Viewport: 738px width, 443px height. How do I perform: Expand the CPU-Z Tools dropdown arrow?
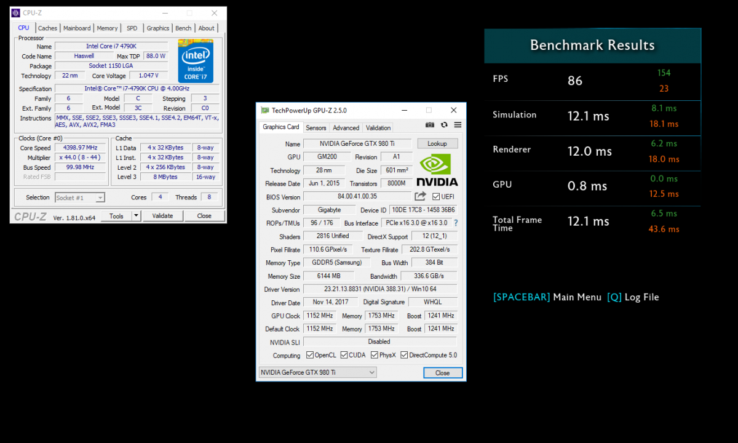click(136, 216)
